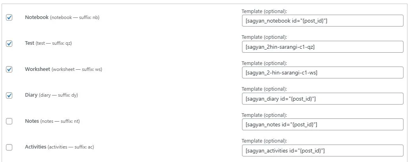Viewport: 415px width, 162px height.
Task: Click the Activities label text
Action: tap(36, 147)
